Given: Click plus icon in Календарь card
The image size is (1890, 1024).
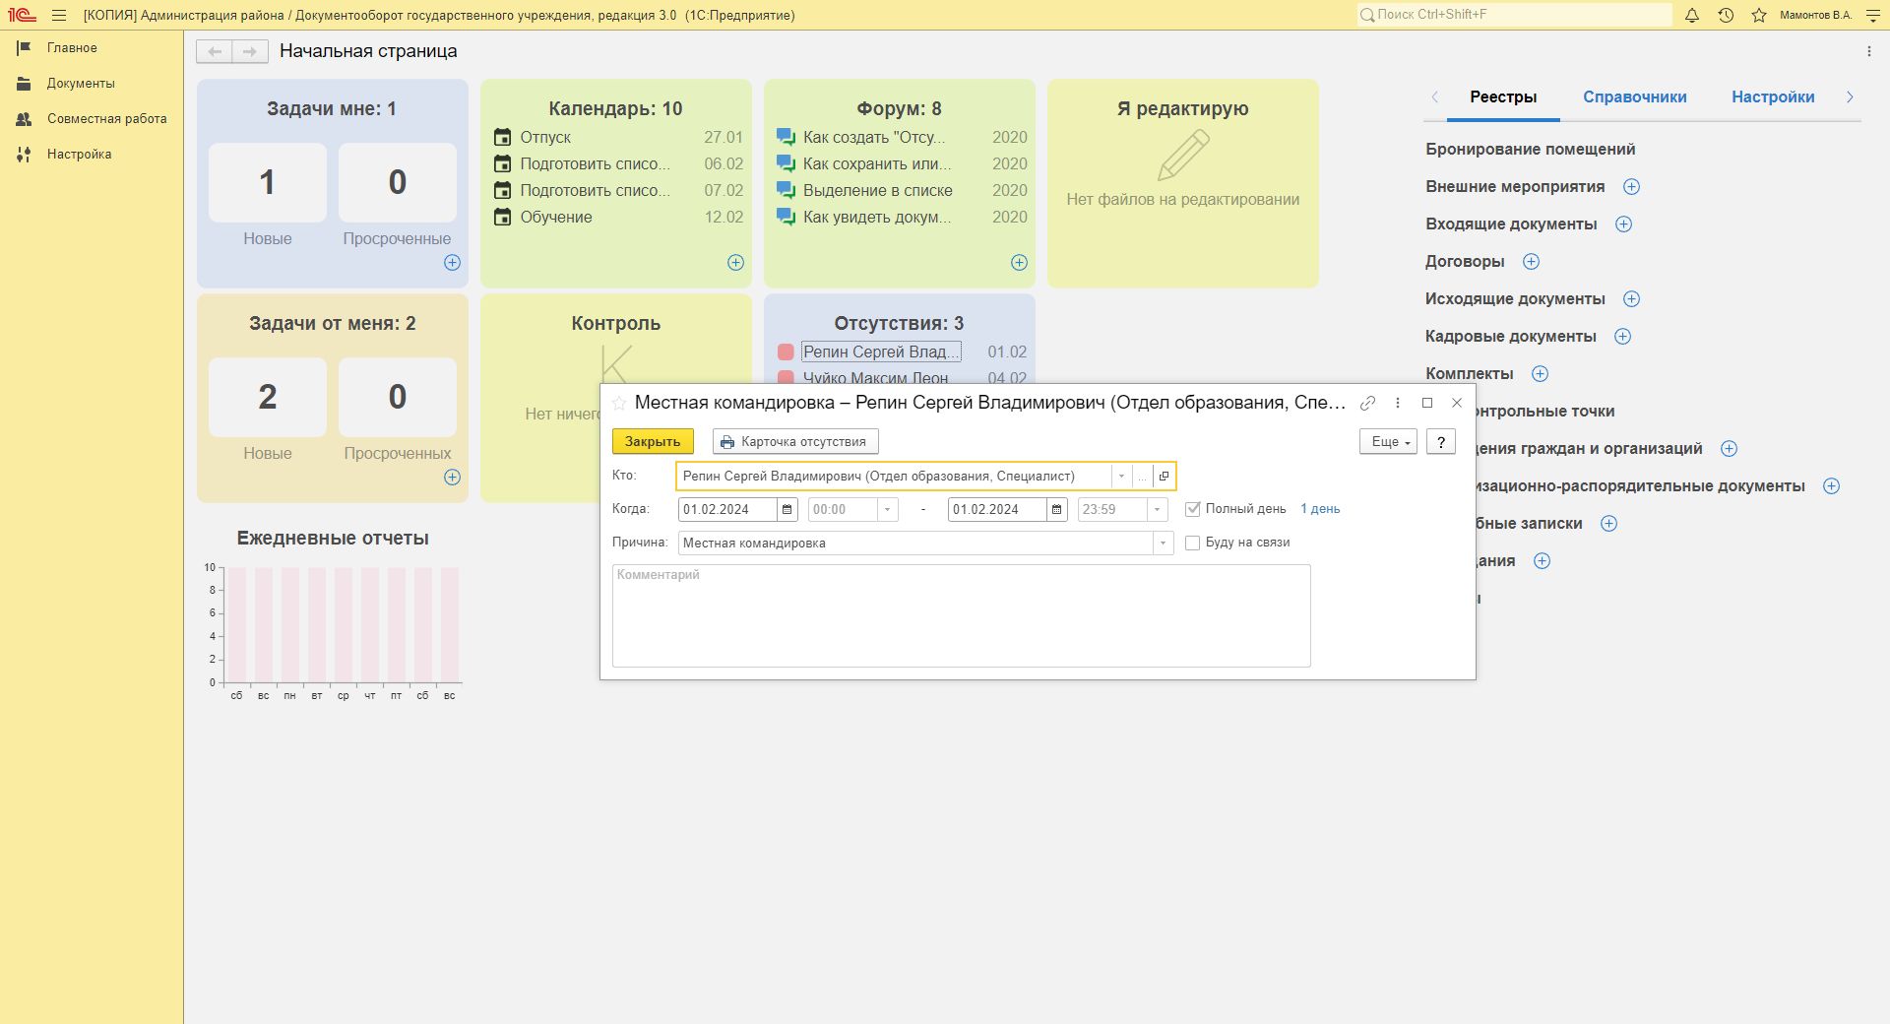Looking at the screenshot, I should pos(735,262).
